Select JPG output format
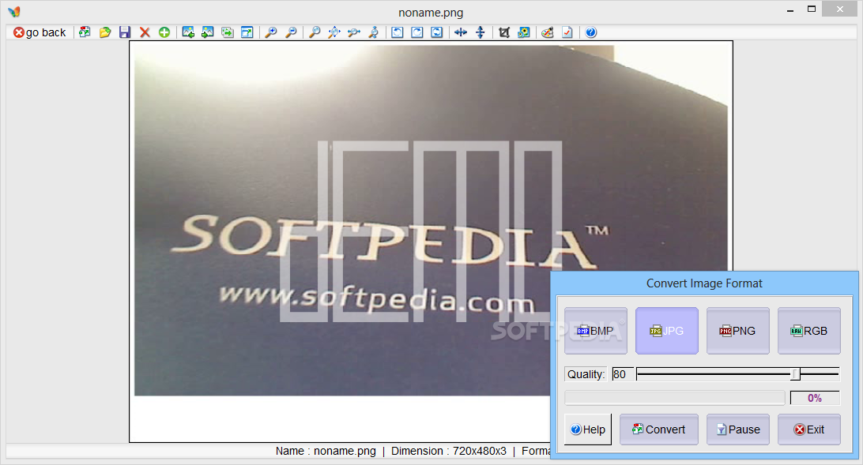The image size is (863, 465). tap(666, 331)
